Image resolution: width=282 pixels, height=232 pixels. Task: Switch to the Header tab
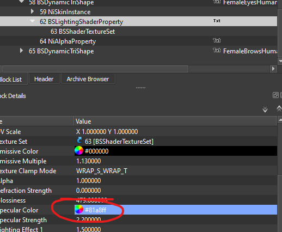point(44,79)
